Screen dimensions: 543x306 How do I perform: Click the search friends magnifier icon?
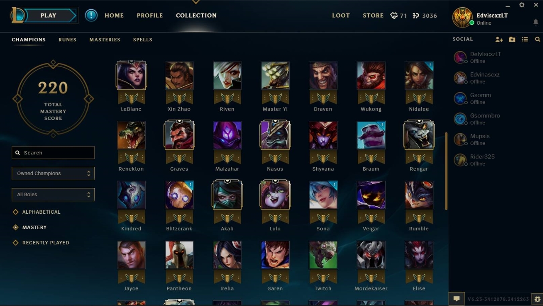[x=537, y=39]
